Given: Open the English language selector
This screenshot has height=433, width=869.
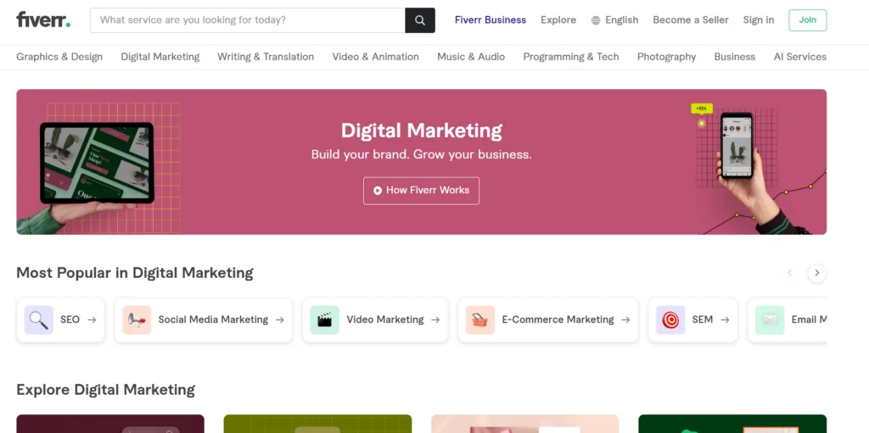Looking at the screenshot, I should [x=615, y=20].
